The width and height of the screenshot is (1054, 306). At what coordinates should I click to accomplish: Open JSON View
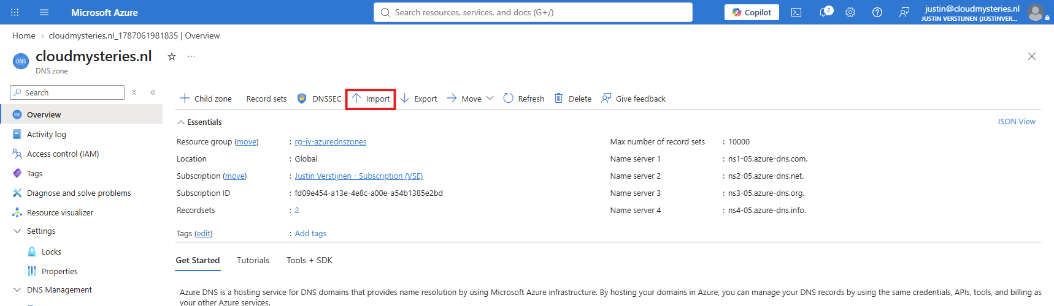[1016, 122]
